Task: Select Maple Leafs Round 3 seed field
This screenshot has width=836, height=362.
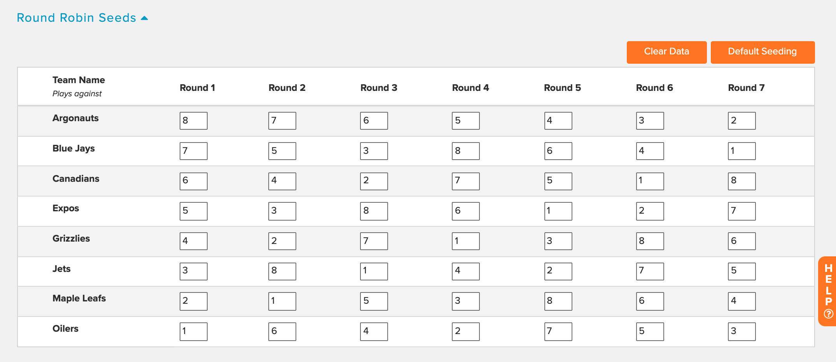Action: 374,301
